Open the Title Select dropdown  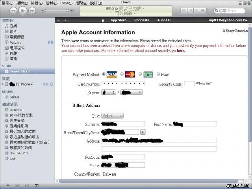pyautogui.click(x=112, y=116)
